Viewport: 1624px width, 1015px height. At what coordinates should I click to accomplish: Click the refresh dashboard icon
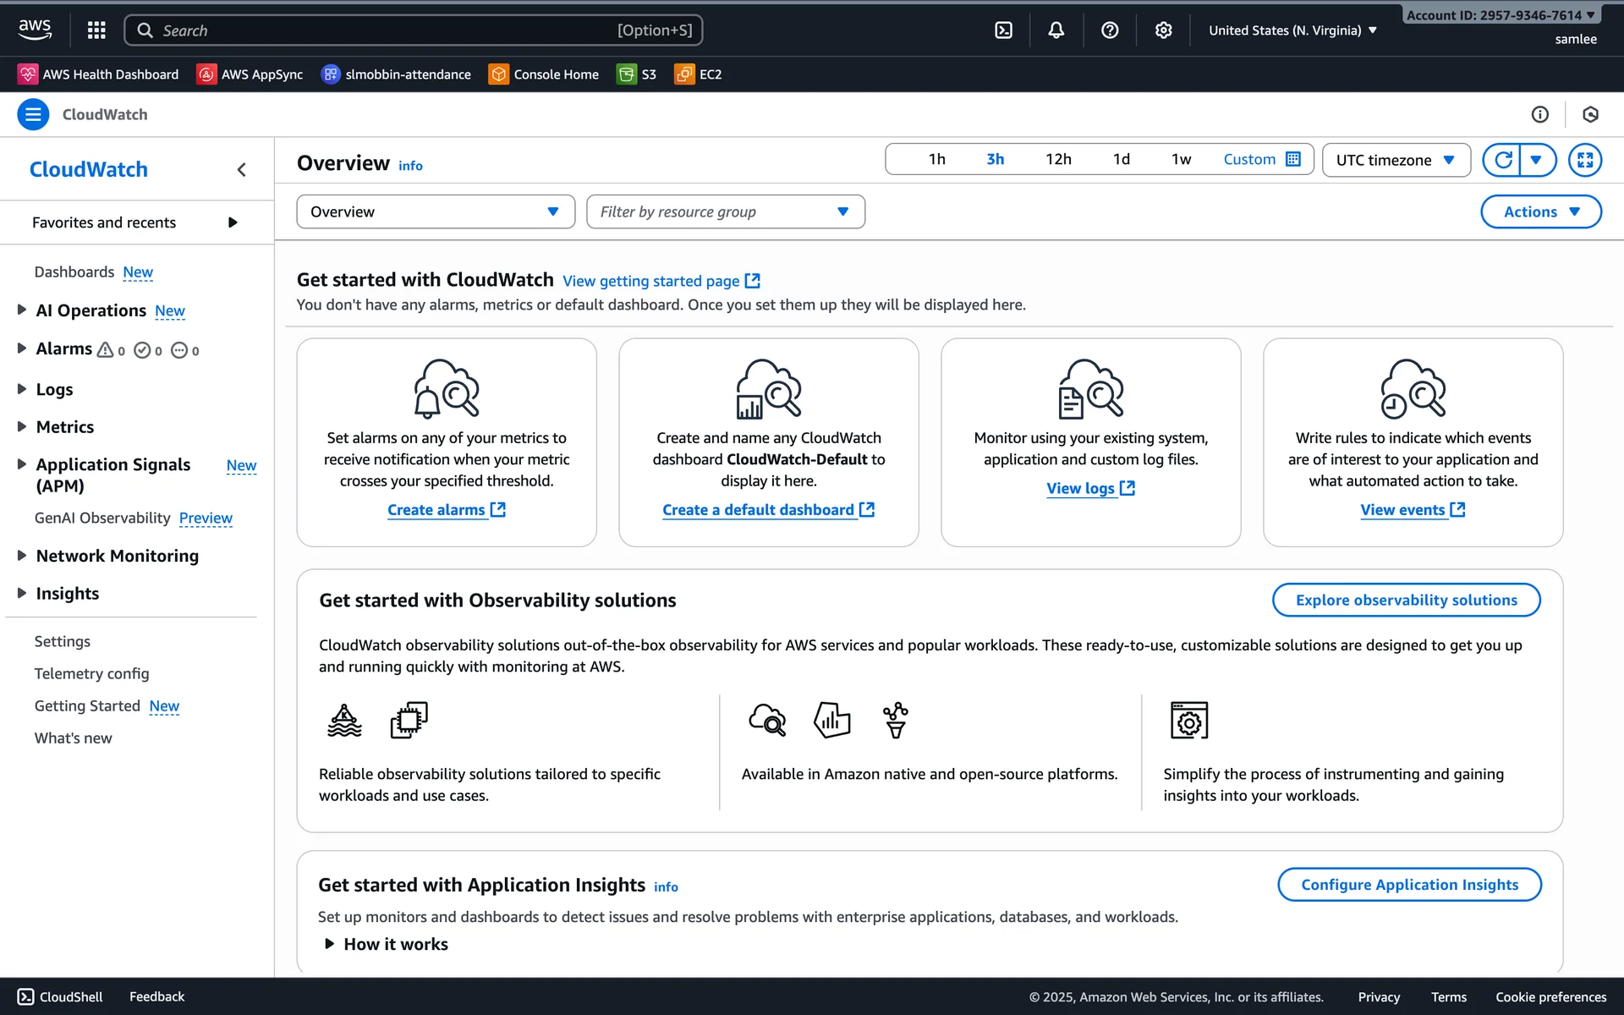1502,160
